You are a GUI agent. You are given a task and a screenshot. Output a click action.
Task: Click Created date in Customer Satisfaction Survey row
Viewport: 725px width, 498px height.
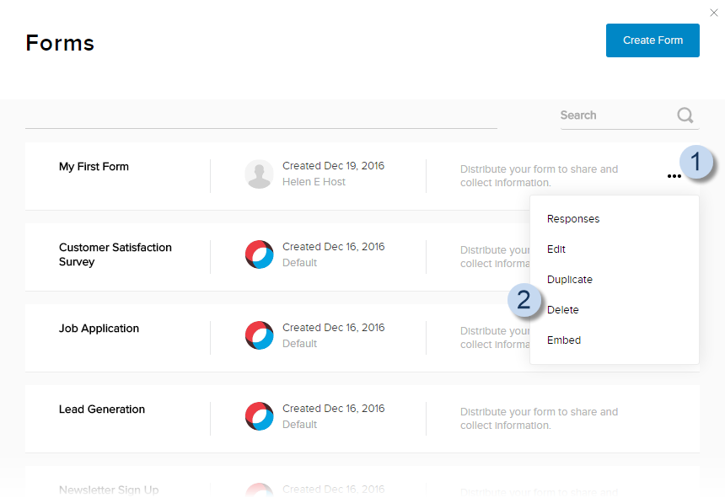[333, 247]
